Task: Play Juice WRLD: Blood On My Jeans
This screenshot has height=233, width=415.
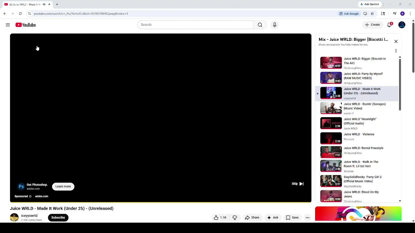Action: click(357, 196)
